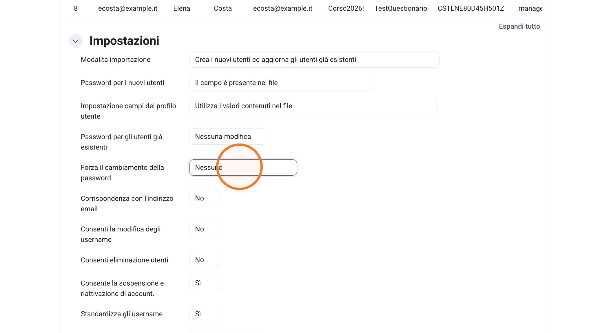Open Forza il cambiamento della password dropdown
Viewport: 598px width, 333px height.
click(243, 168)
